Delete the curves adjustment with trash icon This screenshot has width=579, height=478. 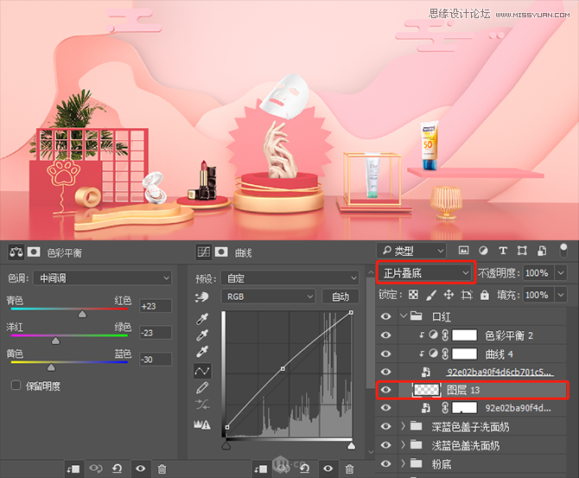click(x=349, y=468)
